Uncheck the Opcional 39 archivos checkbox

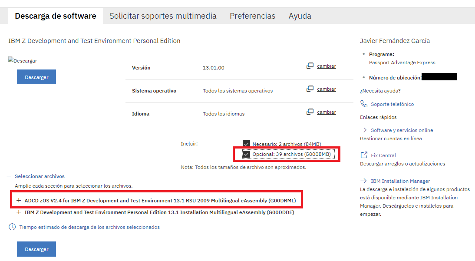click(247, 155)
